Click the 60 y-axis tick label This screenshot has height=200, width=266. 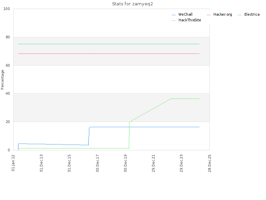(x=8, y=65)
